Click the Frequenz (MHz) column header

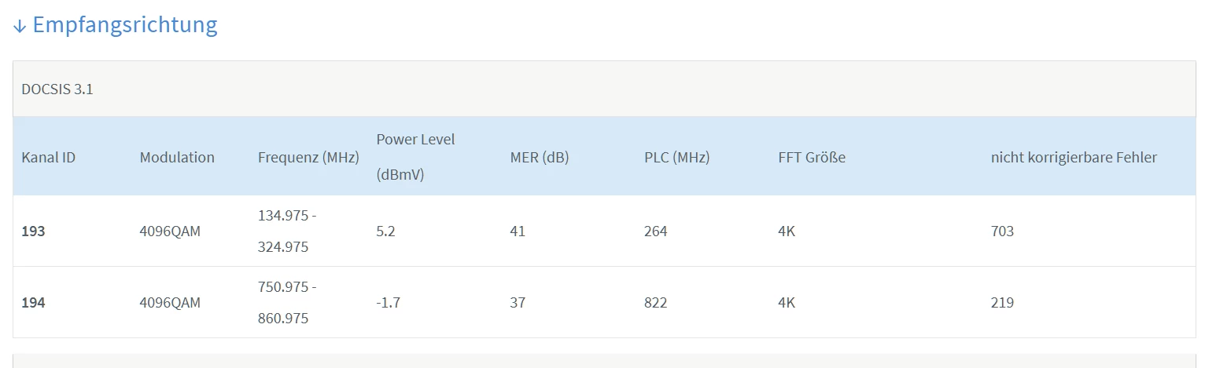point(308,157)
